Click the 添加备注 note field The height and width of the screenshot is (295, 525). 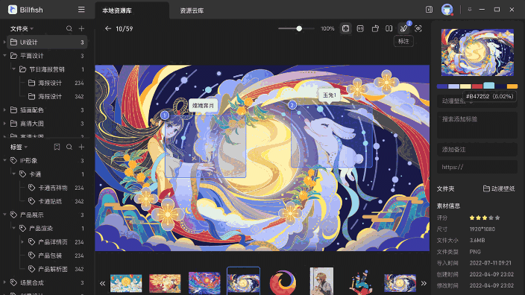coord(477,150)
